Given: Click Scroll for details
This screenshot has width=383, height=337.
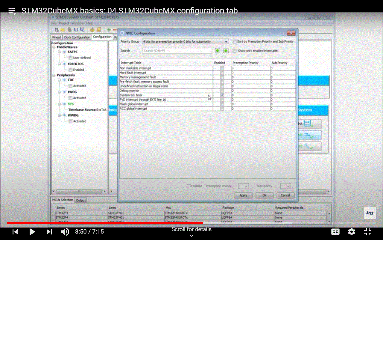Looking at the screenshot, I should point(191,229).
